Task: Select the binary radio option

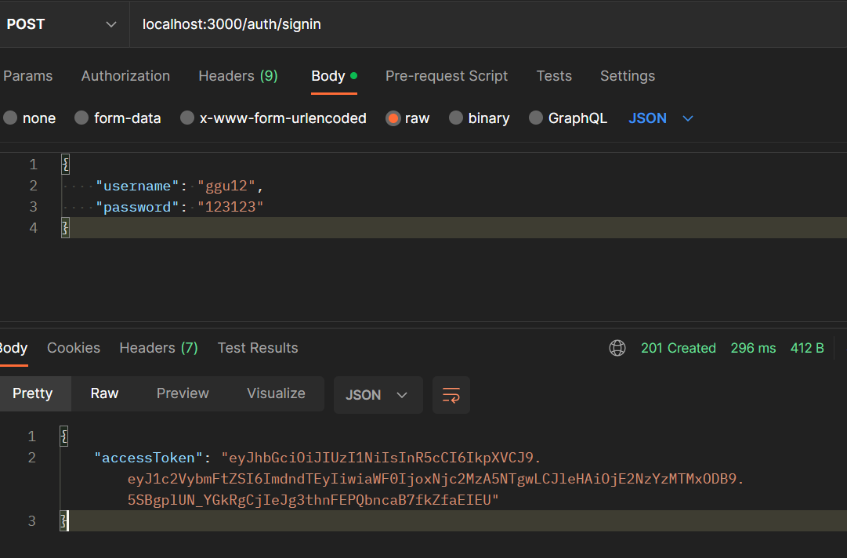Action: click(456, 118)
